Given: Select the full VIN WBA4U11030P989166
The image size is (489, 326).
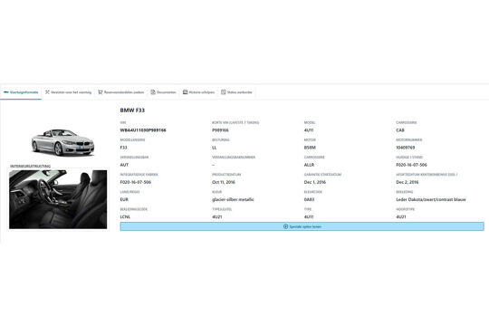Looking at the screenshot, I should [x=143, y=130].
